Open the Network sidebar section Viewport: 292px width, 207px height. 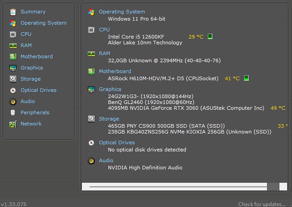[x=31, y=124]
